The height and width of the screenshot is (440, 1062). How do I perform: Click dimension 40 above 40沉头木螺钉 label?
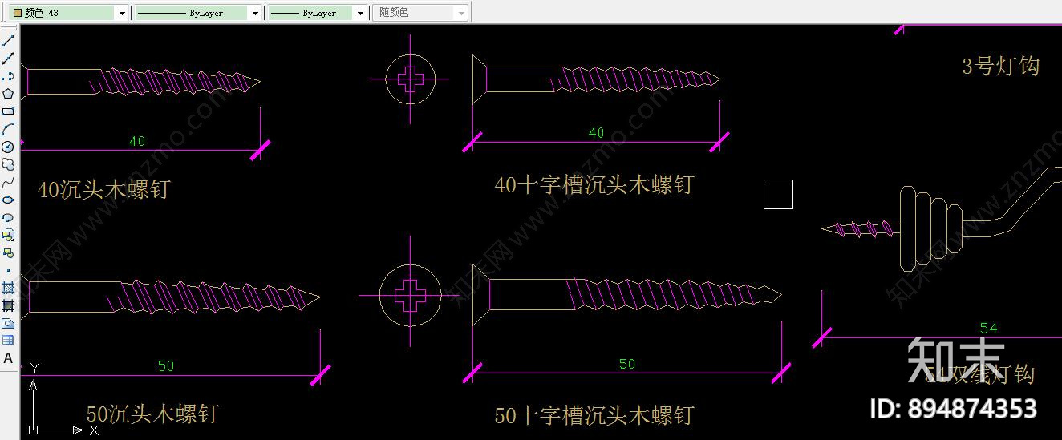[x=137, y=141]
